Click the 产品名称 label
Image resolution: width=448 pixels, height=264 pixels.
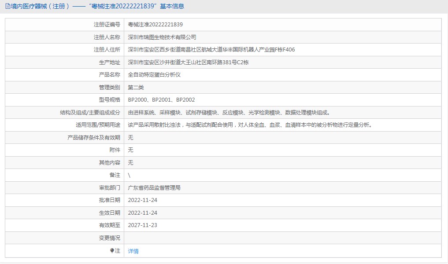point(110,75)
